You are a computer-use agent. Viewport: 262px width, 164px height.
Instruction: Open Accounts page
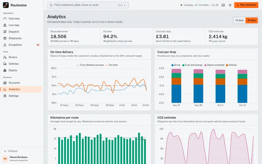point(22,83)
